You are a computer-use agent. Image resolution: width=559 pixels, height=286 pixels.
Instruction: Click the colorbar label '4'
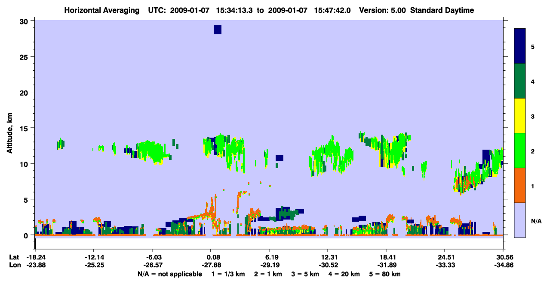coord(533,81)
